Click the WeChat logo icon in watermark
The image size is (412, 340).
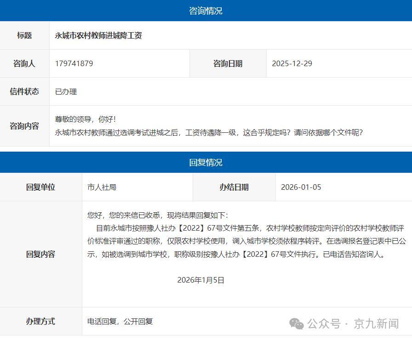[296, 323]
